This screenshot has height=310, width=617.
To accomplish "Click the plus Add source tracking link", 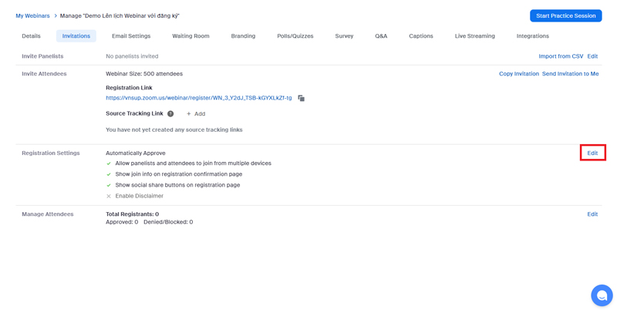I will point(196,113).
